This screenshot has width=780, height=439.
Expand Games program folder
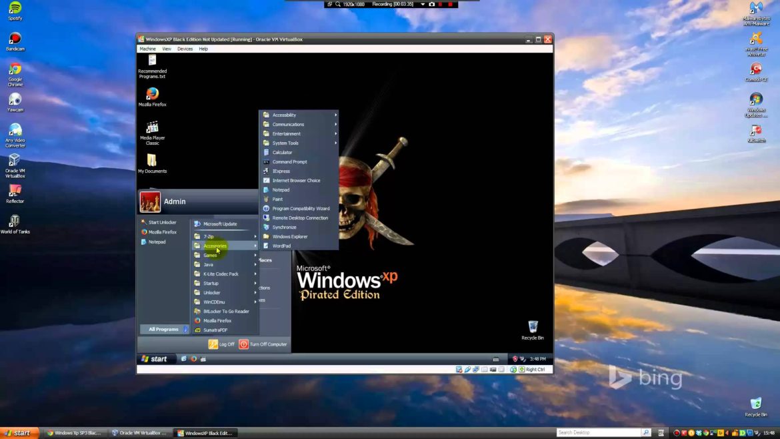[x=225, y=256]
